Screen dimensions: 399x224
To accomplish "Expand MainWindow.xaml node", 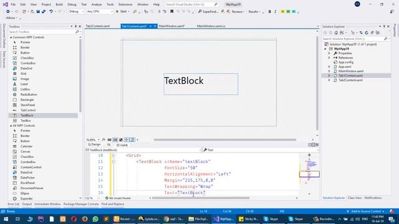I will pyautogui.click(x=329, y=71).
